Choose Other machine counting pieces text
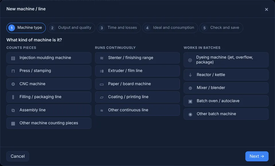Screen dimensions: 275x166 49,123
